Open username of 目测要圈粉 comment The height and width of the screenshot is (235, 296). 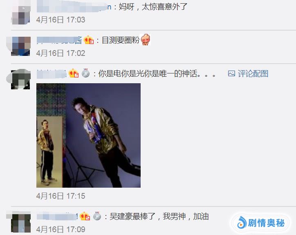coord(59,40)
